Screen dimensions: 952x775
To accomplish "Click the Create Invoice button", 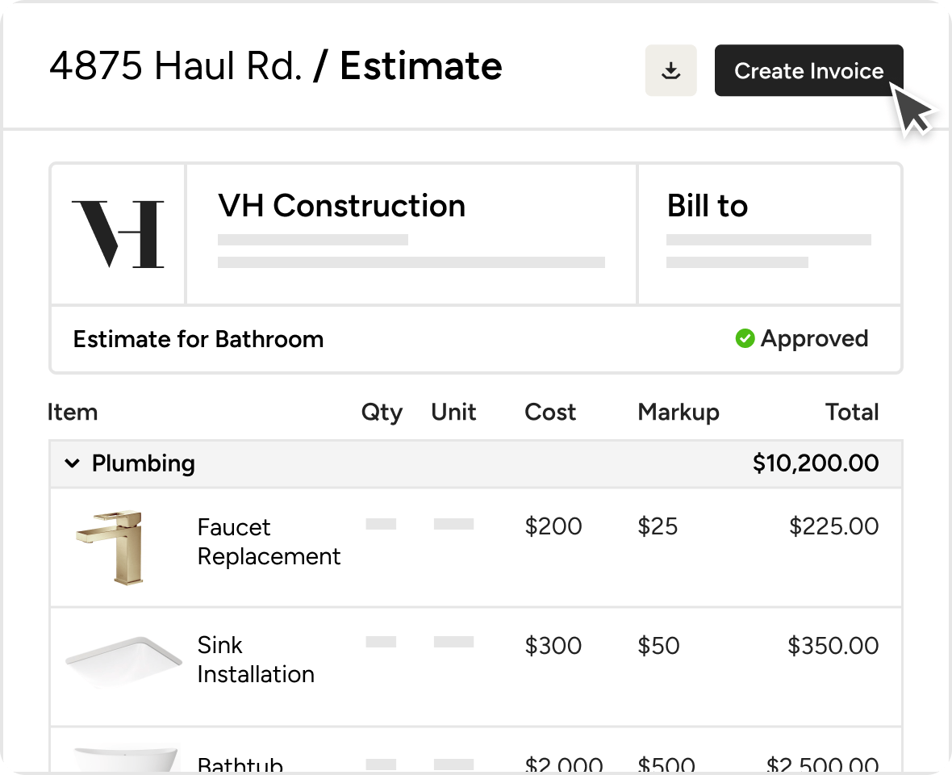I will click(x=808, y=71).
